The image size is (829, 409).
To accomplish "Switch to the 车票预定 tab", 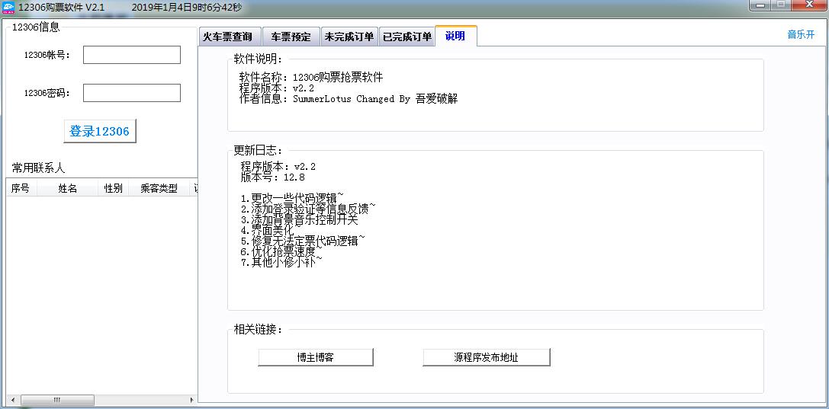I will point(291,37).
